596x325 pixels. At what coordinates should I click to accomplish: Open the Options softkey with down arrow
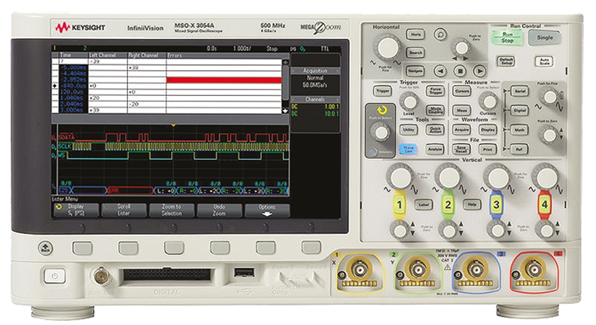[267, 210]
